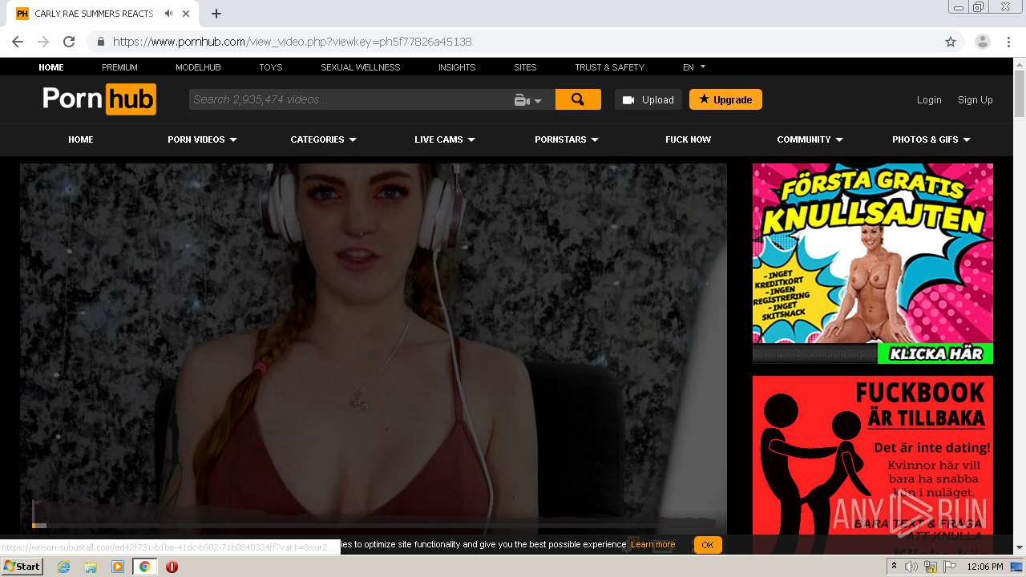This screenshot has height=577, width=1026.
Task: Open the Chrome profile avatar
Action: (983, 42)
